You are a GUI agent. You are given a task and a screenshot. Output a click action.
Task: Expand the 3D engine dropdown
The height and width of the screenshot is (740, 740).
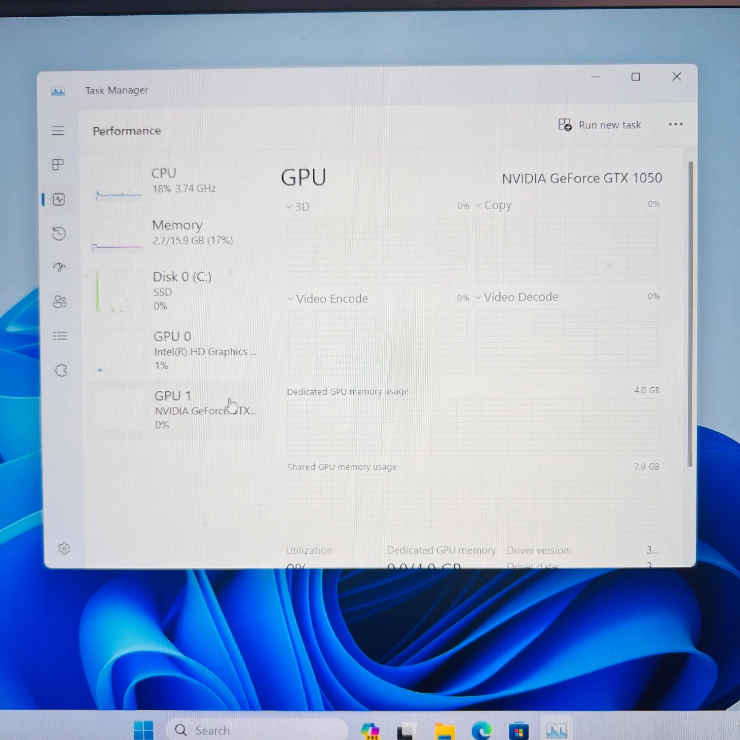(298, 207)
